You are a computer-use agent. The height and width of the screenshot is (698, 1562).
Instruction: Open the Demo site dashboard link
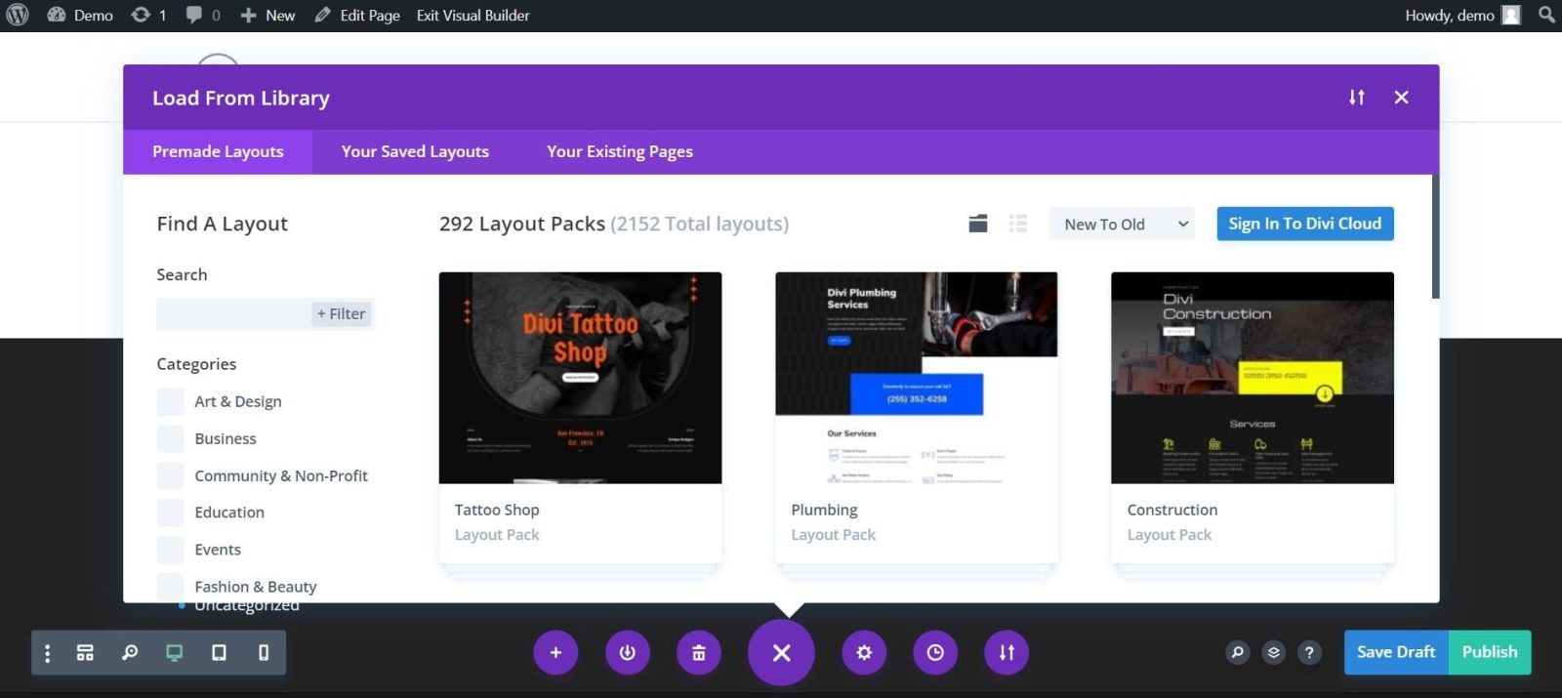coord(80,15)
